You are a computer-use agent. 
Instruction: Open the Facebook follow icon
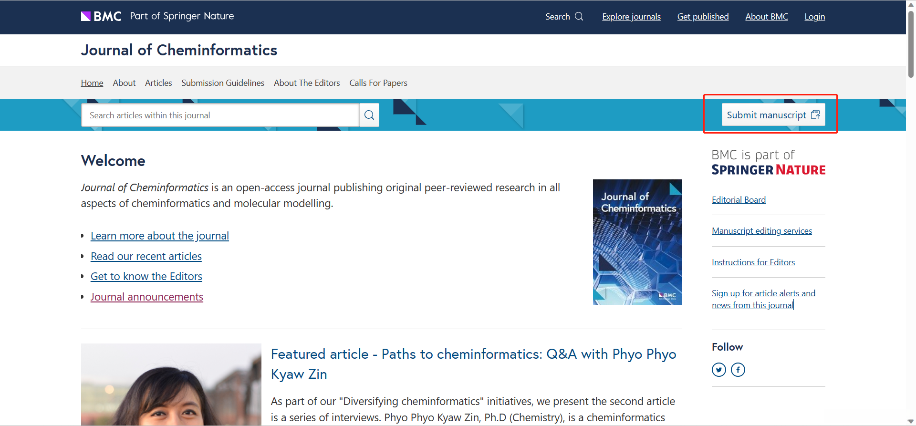pos(738,370)
